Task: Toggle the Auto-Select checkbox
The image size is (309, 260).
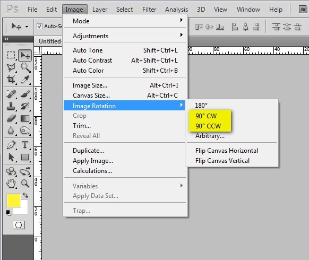Action: click(39, 26)
